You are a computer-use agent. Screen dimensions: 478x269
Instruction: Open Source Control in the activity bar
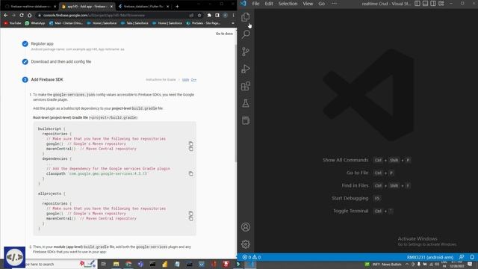pyautogui.click(x=246, y=52)
